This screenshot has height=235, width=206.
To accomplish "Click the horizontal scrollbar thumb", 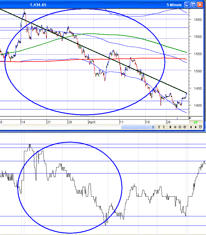I will (x=136, y=127).
